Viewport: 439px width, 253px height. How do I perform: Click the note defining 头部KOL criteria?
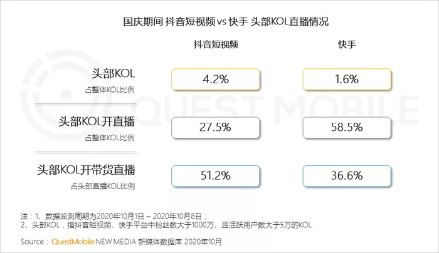(166, 225)
